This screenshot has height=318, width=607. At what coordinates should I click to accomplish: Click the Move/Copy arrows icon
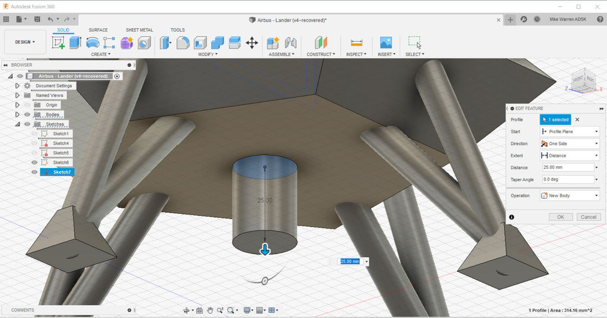[x=251, y=43]
